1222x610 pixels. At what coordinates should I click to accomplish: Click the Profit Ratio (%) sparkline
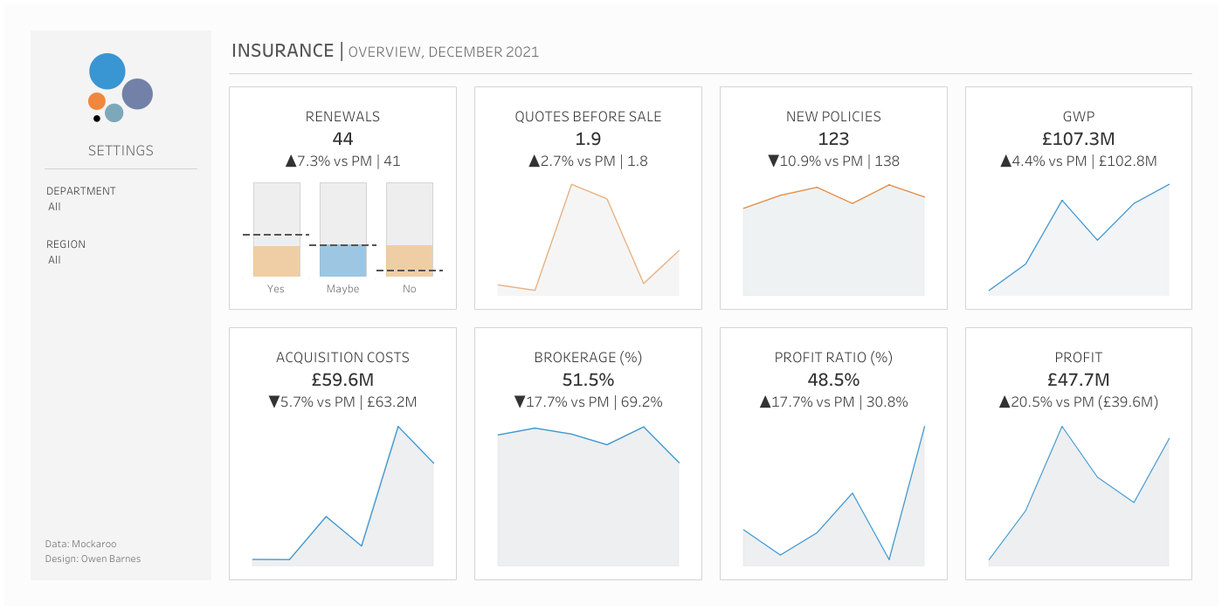click(x=833, y=496)
